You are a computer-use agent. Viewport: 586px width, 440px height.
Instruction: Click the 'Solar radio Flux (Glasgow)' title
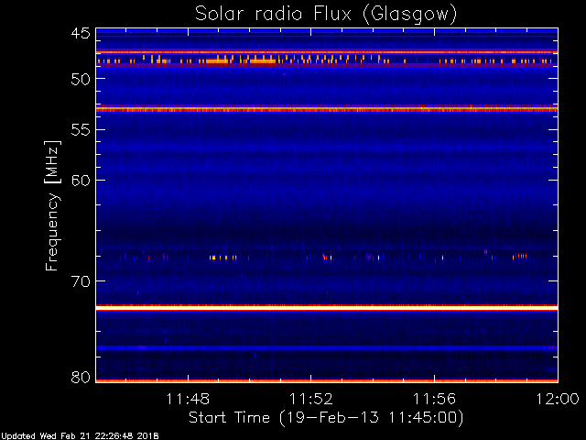pos(326,15)
